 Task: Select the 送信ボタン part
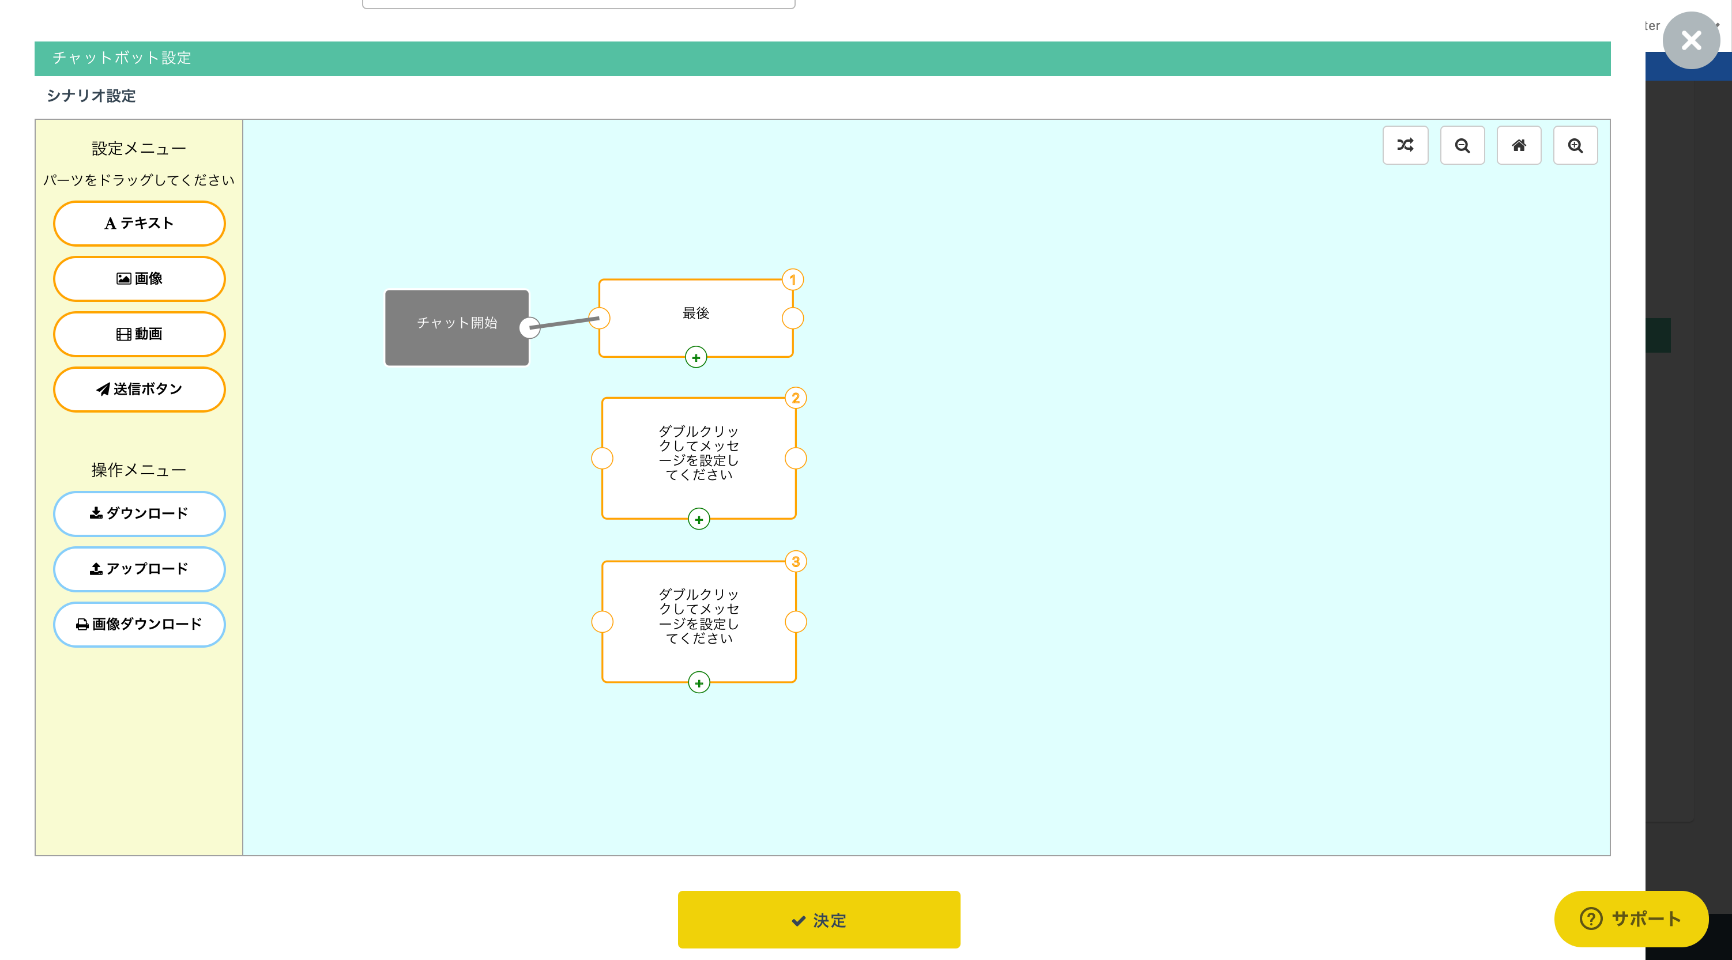(x=139, y=389)
